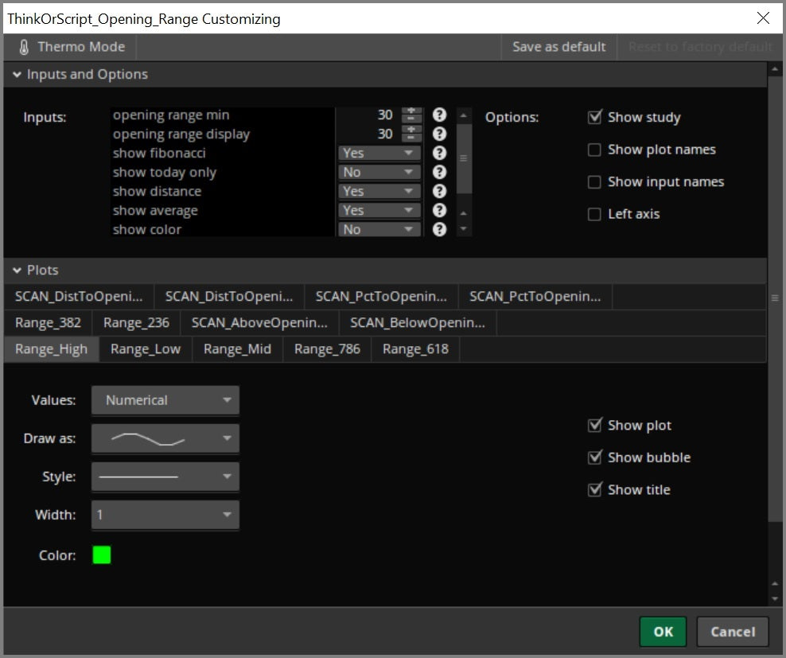This screenshot has width=786, height=658.
Task: Open the Width dropdown
Action: tap(165, 515)
